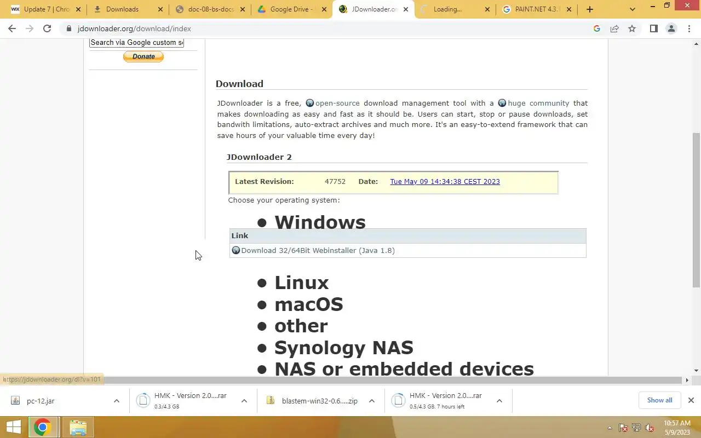The image size is (701, 438).
Task: Open the huge community link
Action: click(x=538, y=103)
